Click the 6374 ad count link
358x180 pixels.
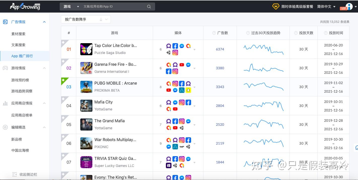(220, 49)
